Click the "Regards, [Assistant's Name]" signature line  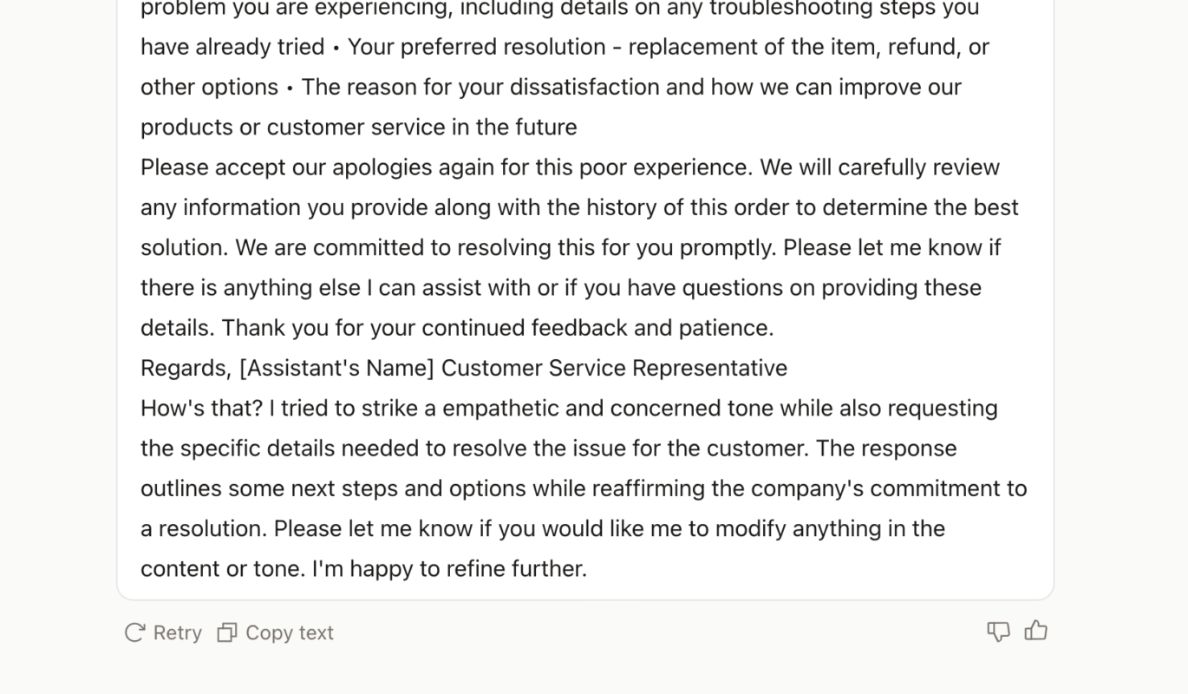tap(287, 369)
